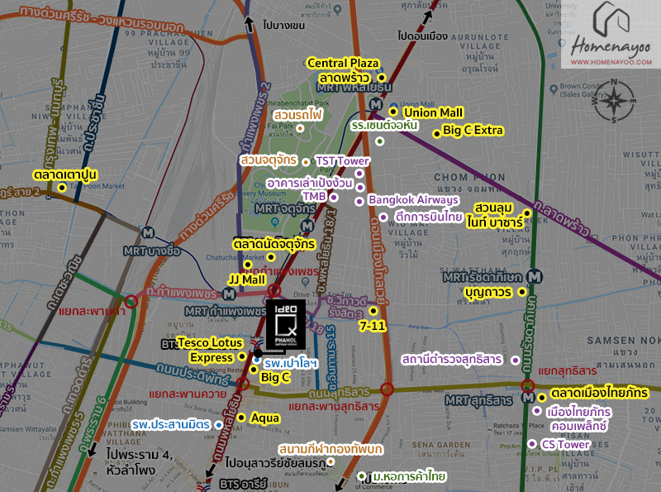The height and width of the screenshot is (492, 661).
Task: Click the "JJ Mall" label
Action: pos(246,279)
